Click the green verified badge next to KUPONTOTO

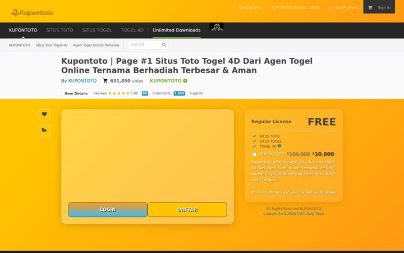click(185, 81)
